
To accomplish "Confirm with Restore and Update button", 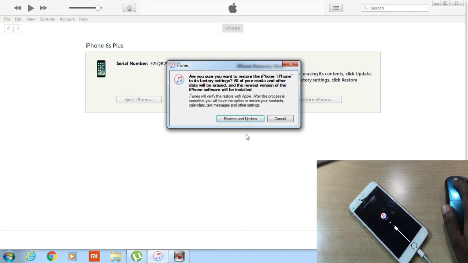I will pos(240,119).
